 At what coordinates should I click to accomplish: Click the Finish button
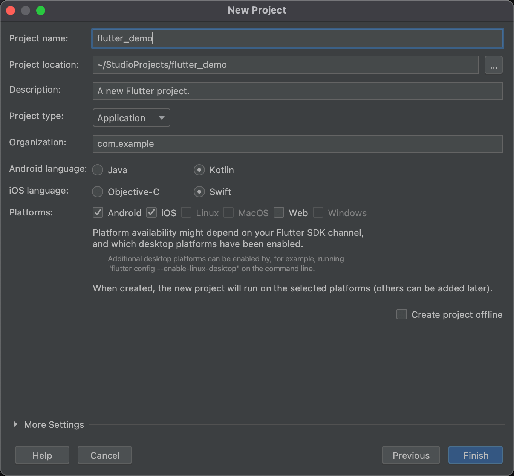pyautogui.click(x=475, y=455)
